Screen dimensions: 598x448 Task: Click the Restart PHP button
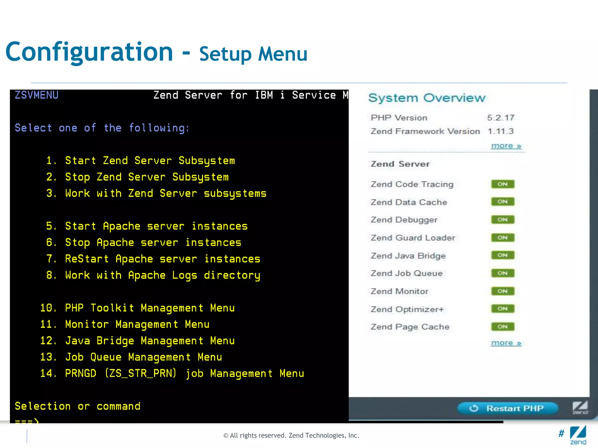[508, 408]
